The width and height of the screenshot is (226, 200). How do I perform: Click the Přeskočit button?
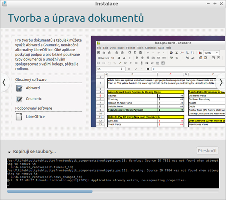tap(207, 151)
